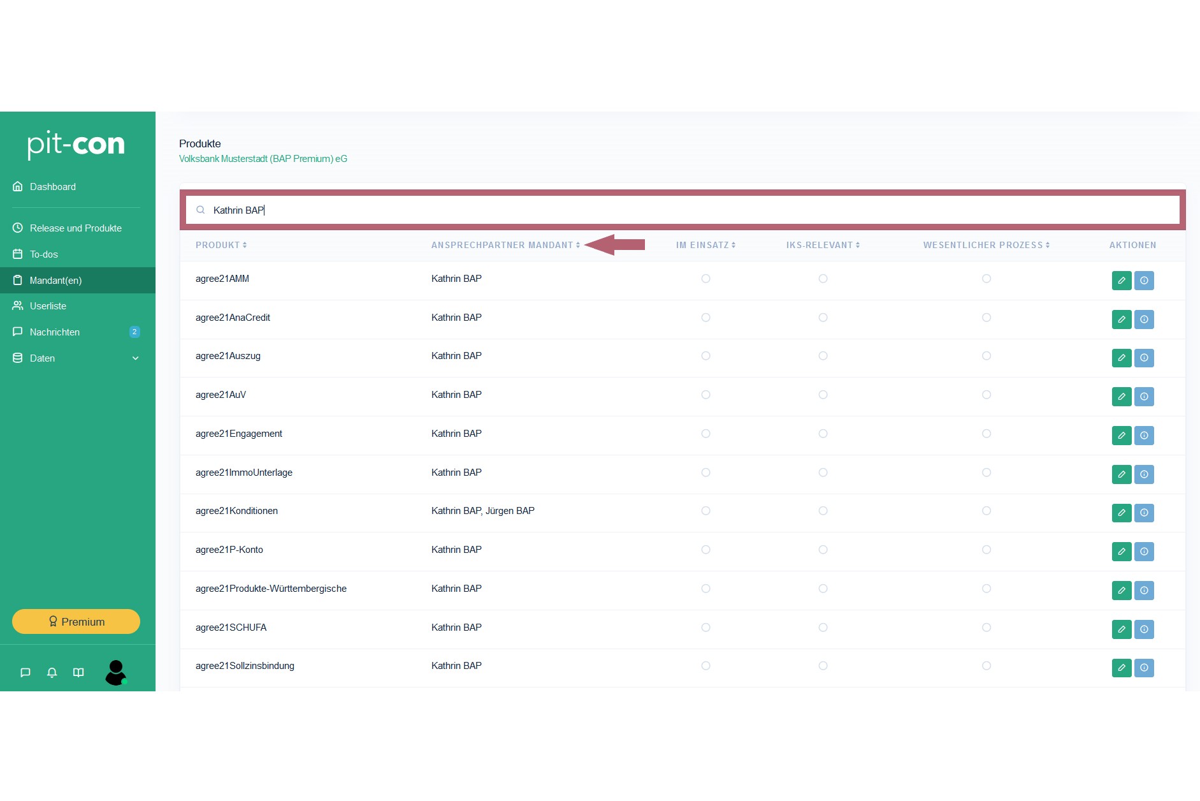Show info for agree21Produkte-Württembergische
1200x801 pixels.
point(1144,591)
